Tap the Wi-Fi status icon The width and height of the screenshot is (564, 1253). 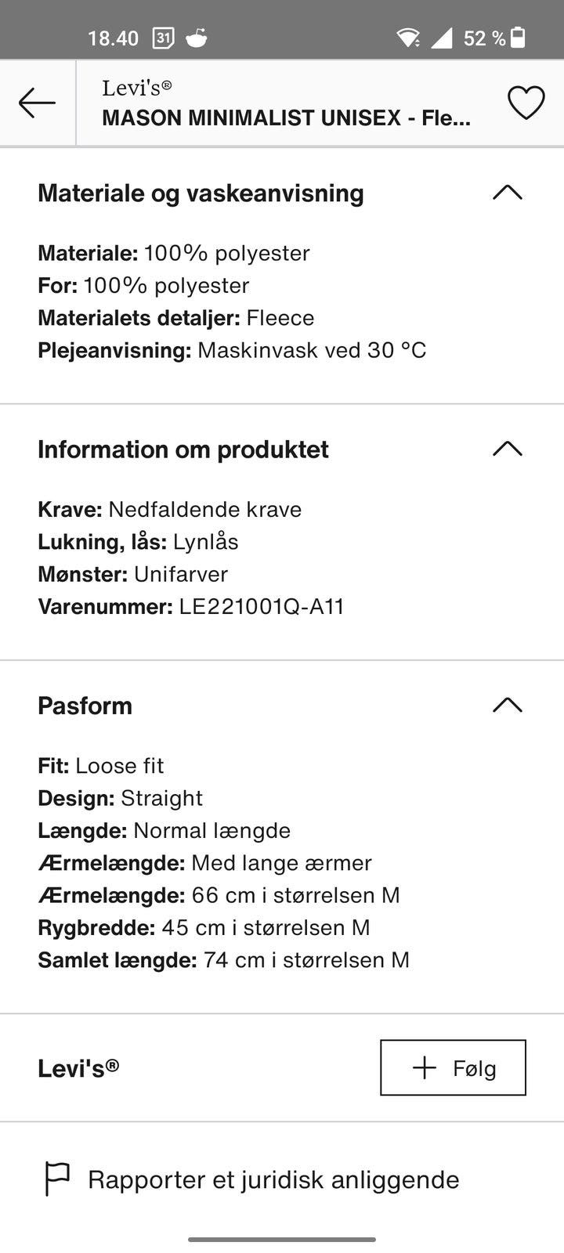[x=408, y=38]
